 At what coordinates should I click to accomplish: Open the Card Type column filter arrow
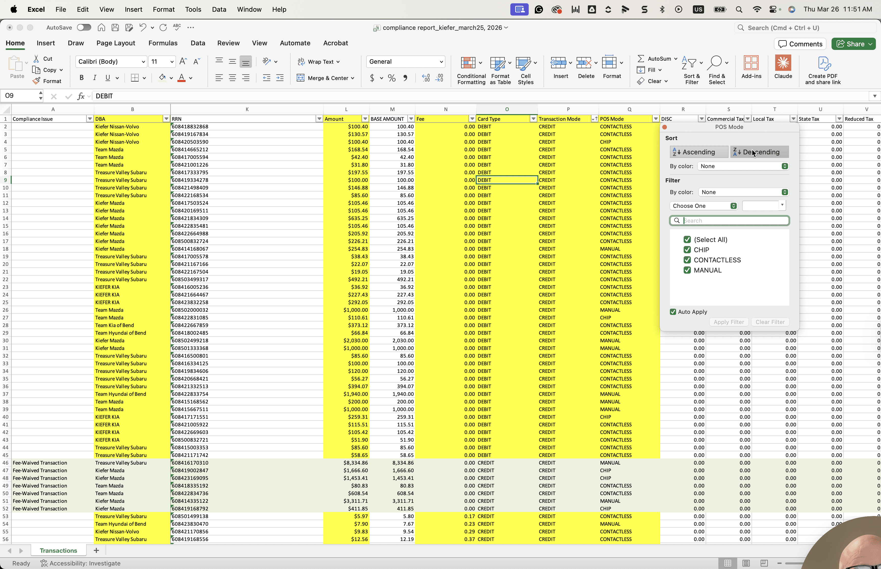click(533, 119)
